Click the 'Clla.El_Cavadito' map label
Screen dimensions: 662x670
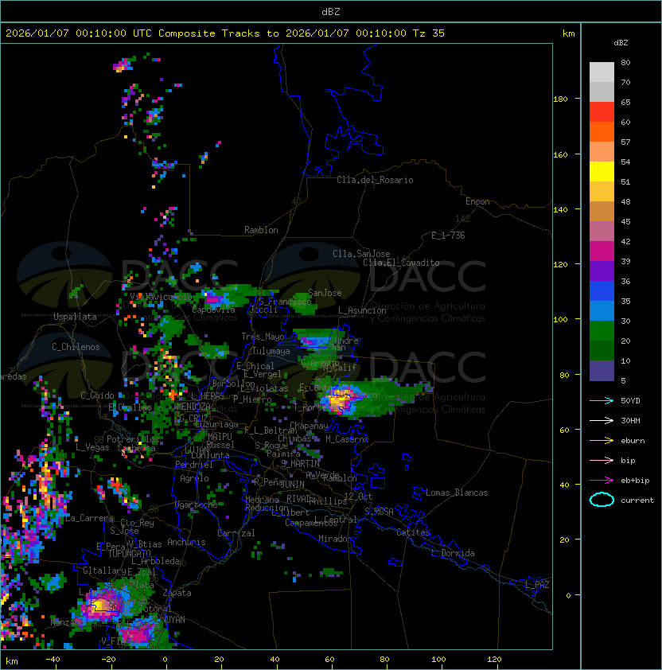[x=401, y=263]
